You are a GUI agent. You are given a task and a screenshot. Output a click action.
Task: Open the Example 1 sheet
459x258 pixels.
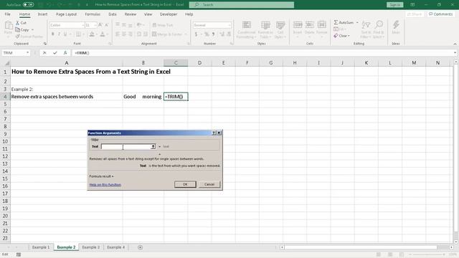[x=41, y=247]
